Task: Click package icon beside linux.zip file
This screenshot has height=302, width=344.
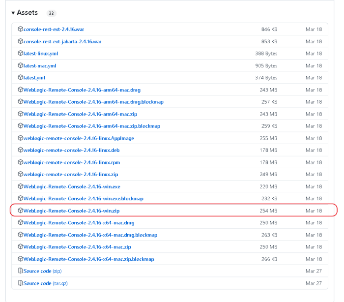Action: point(21,174)
